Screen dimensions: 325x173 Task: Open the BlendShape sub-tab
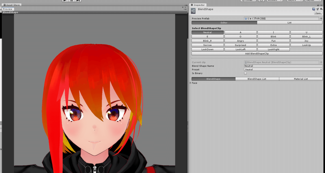coord(213,79)
